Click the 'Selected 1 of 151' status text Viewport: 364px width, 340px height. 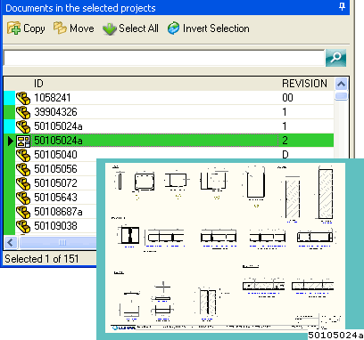tap(42, 259)
